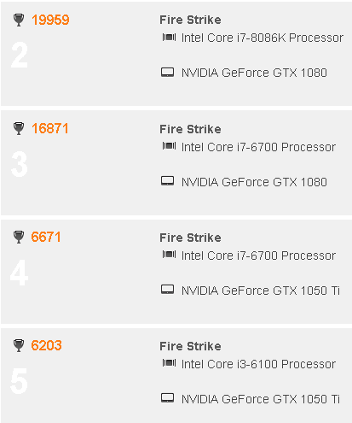Click the Fire Strike heading in rank 2
Viewport: 352px width, 423px height.
click(x=190, y=20)
